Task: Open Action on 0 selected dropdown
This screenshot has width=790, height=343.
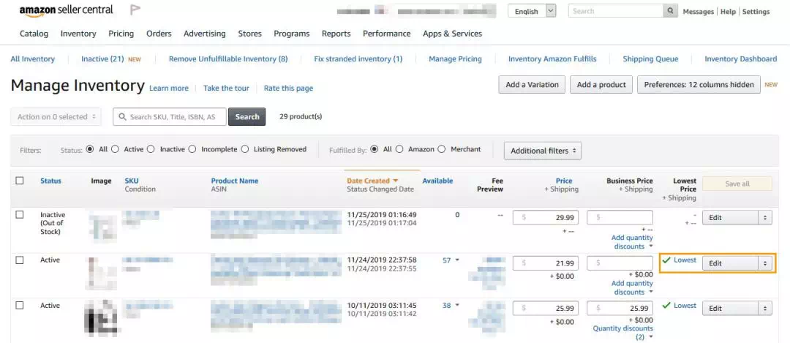Action: 56,117
